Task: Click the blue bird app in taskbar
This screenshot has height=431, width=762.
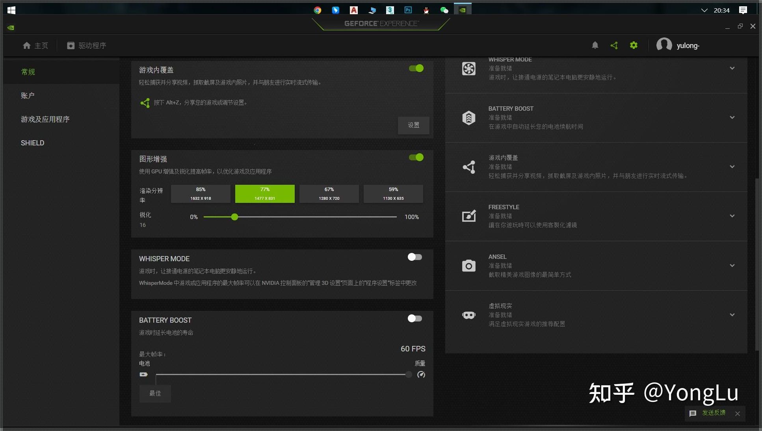Action: (336, 10)
